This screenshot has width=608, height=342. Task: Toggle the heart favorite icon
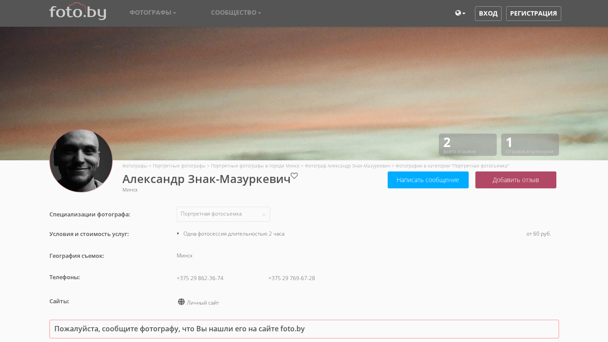(294, 176)
